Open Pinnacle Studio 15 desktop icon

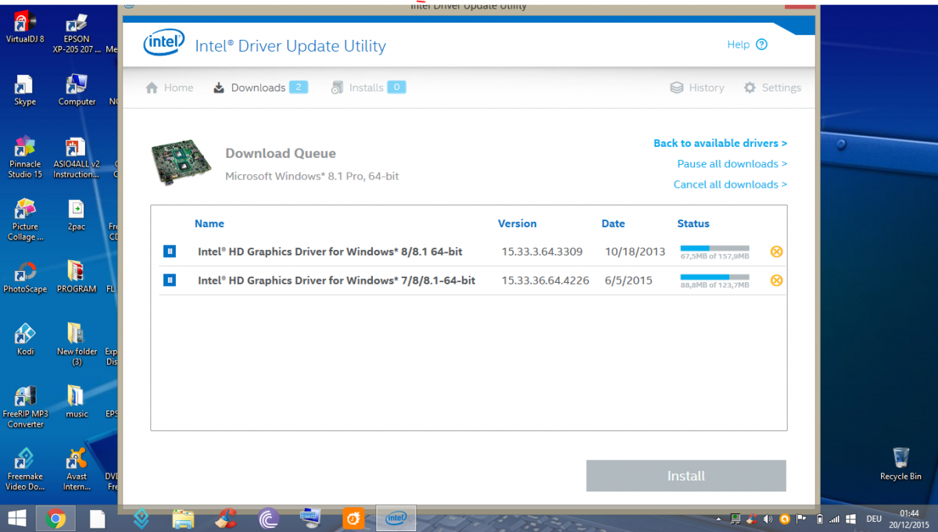click(x=25, y=158)
